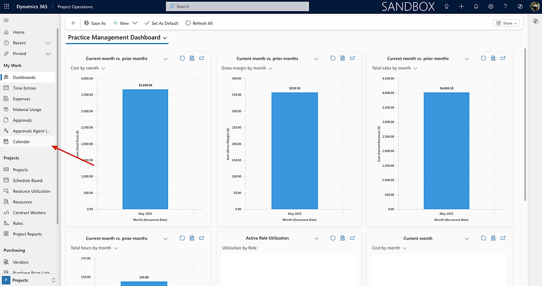Image resolution: width=542 pixels, height=286 pixels.
Task: Open Schedule Board in sidebar
Action: [28, 181]
